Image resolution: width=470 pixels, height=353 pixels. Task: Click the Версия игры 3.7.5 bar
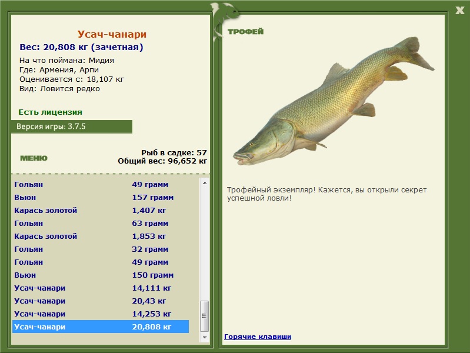(71, 126)
